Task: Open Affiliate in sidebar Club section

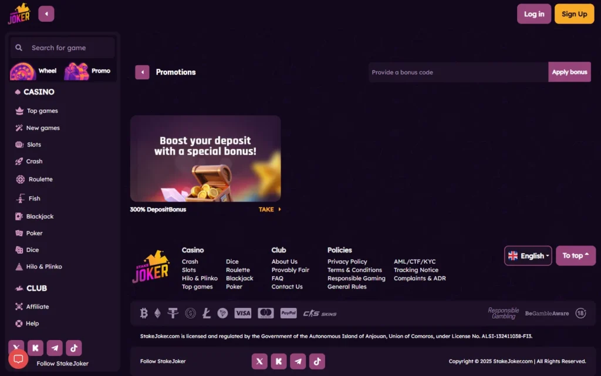Action: coord(32,307)
